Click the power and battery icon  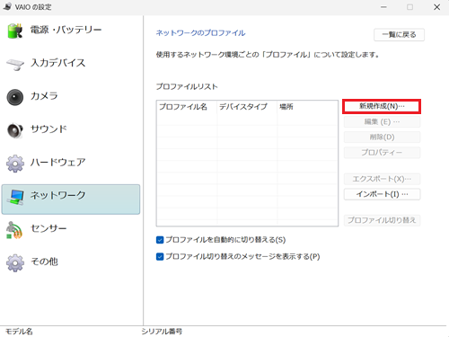[15, 31]
